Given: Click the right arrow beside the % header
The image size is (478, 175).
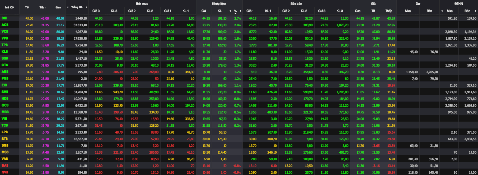Looking at the screenshot, I should pyautogui.click(x=240, y=11).
